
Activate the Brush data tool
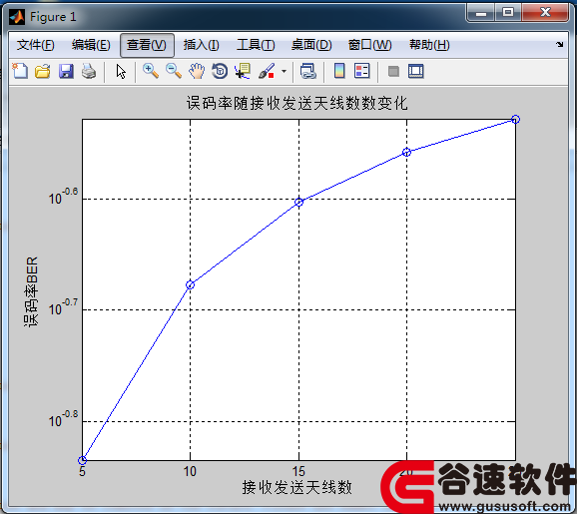pyautogui.click(x=267, y=71)
